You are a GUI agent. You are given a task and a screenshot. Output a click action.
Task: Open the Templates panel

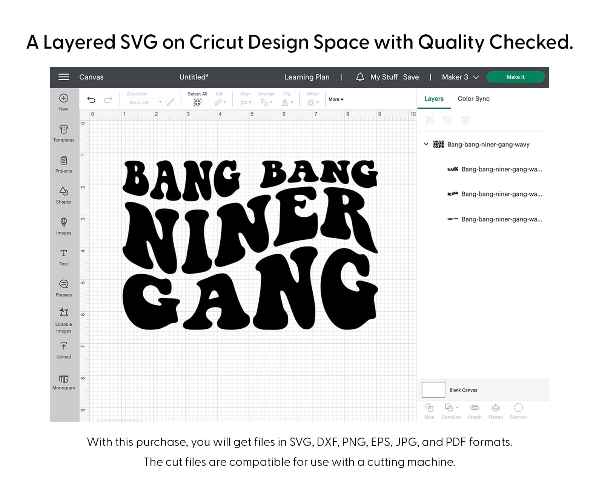(x=63, y=133)
